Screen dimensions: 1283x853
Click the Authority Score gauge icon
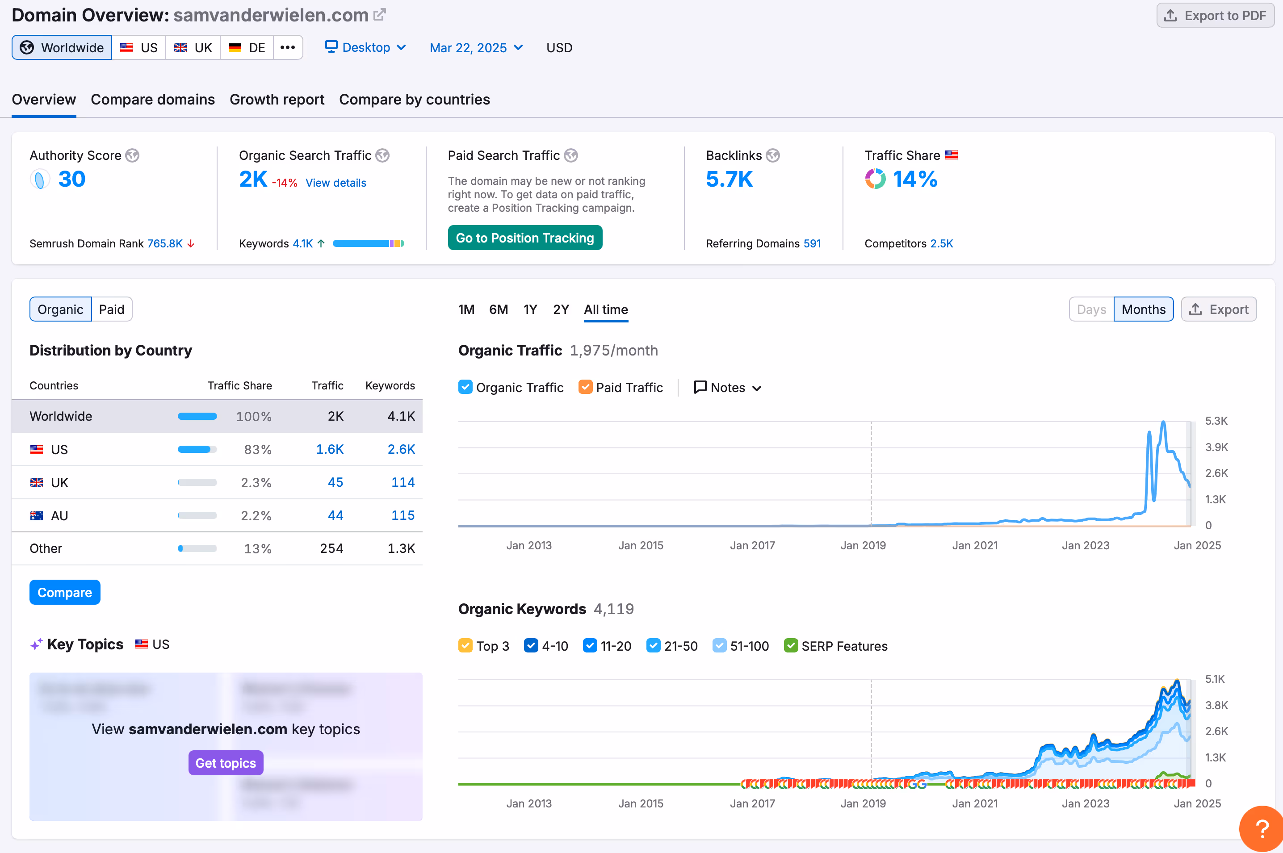40,179
